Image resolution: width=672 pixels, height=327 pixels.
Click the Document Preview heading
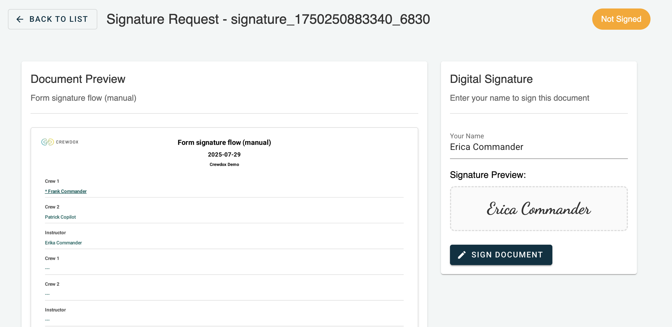[78, 79]
